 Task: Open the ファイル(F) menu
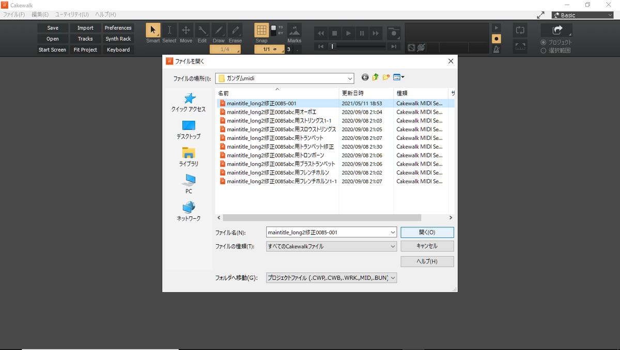click(14, 14)
